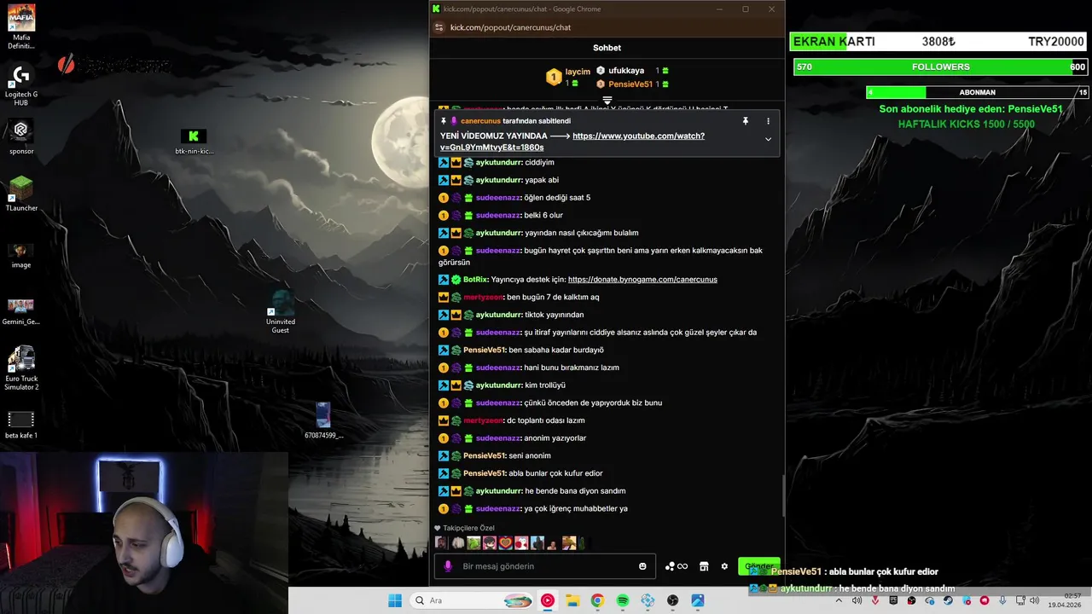
Task: Open the donate.bynogame.com link from BotRix
Action: tap(642, 280)
